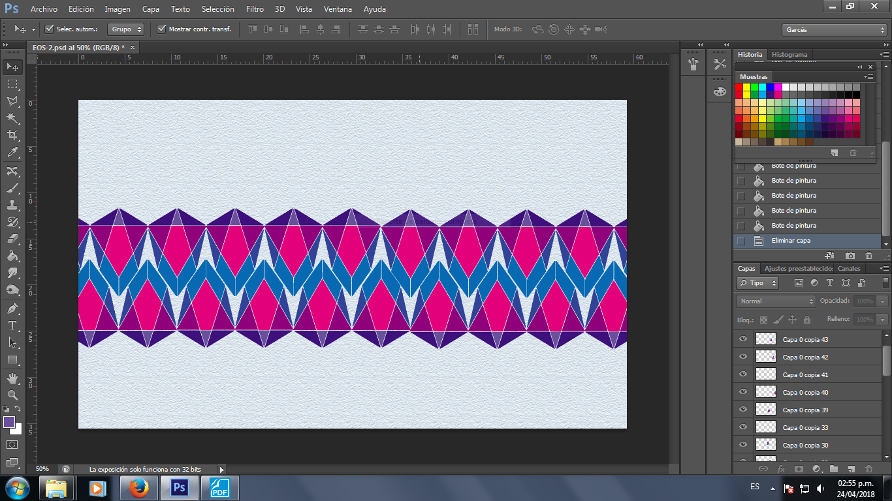This screenshot has width=892, height=501.
Task: Open the Capas panel options menu
Action: [883, 269]
